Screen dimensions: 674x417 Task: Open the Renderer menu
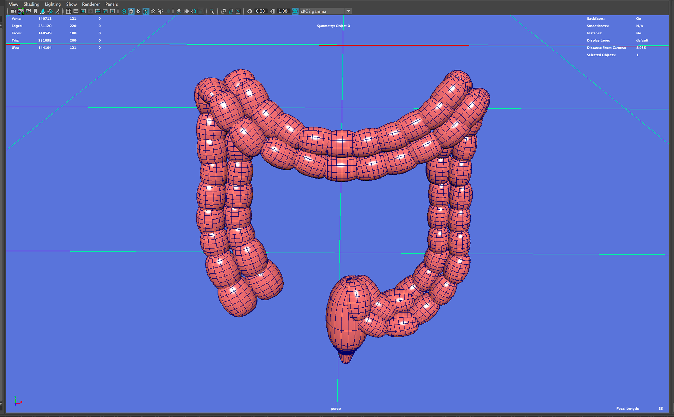pos(91,4)
